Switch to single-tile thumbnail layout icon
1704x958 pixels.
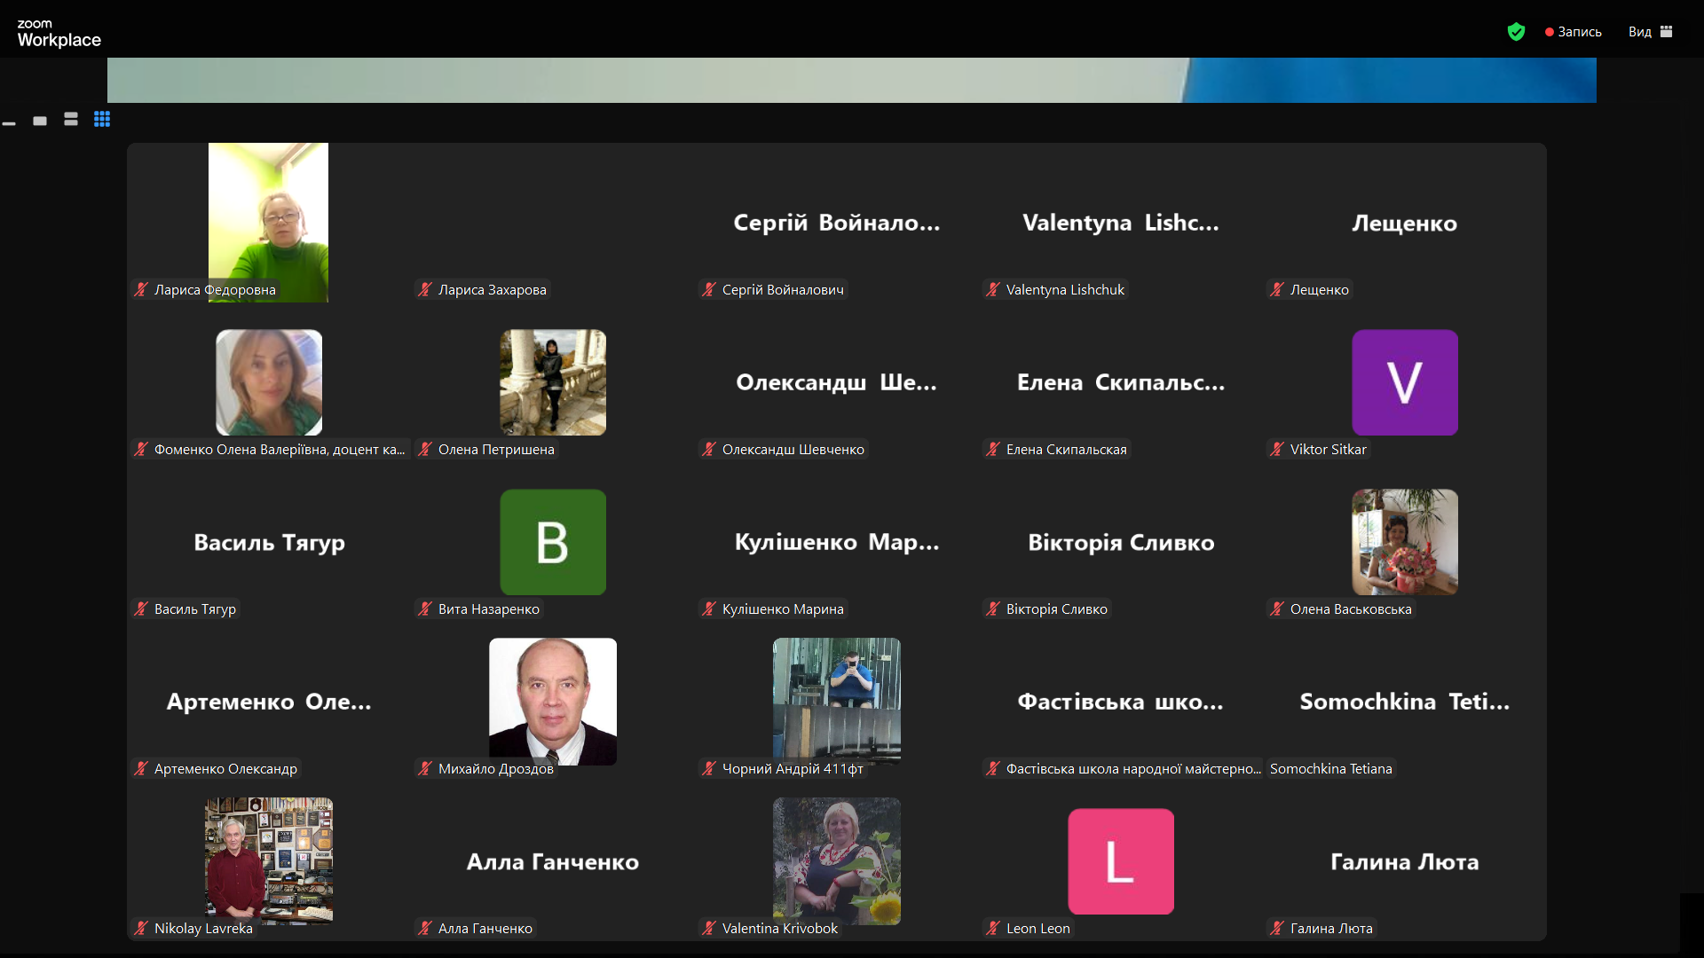pos(40,121)
